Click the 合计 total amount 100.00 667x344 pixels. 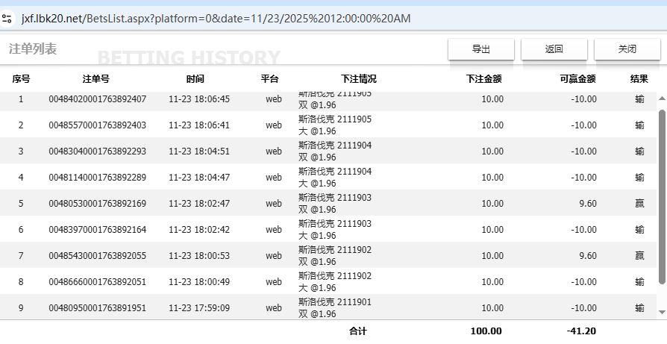(x=486, y=331)
